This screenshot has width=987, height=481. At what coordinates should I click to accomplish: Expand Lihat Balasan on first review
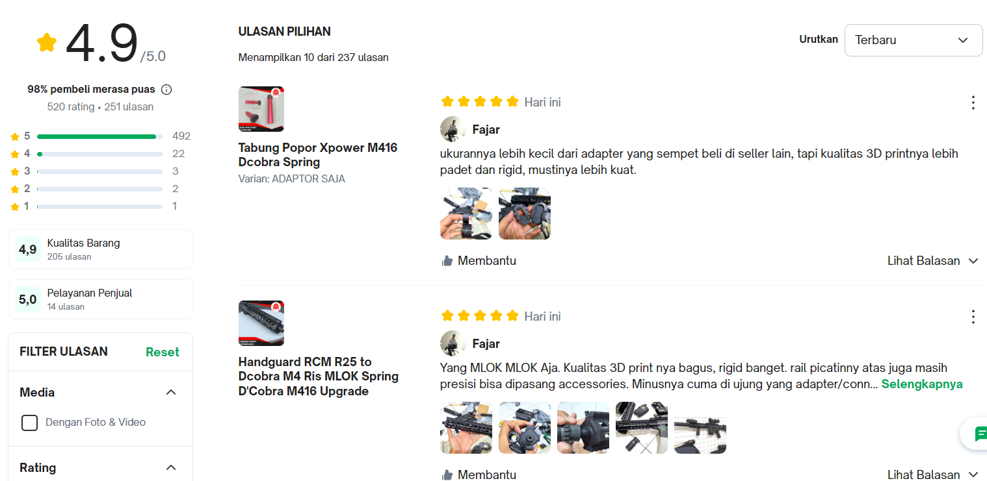point(933,261)
